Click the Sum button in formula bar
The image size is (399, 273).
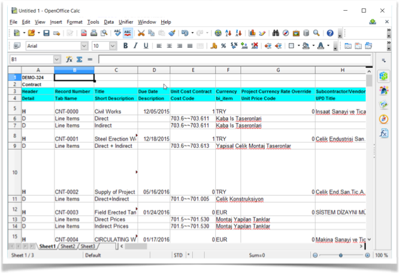[79, 60]
